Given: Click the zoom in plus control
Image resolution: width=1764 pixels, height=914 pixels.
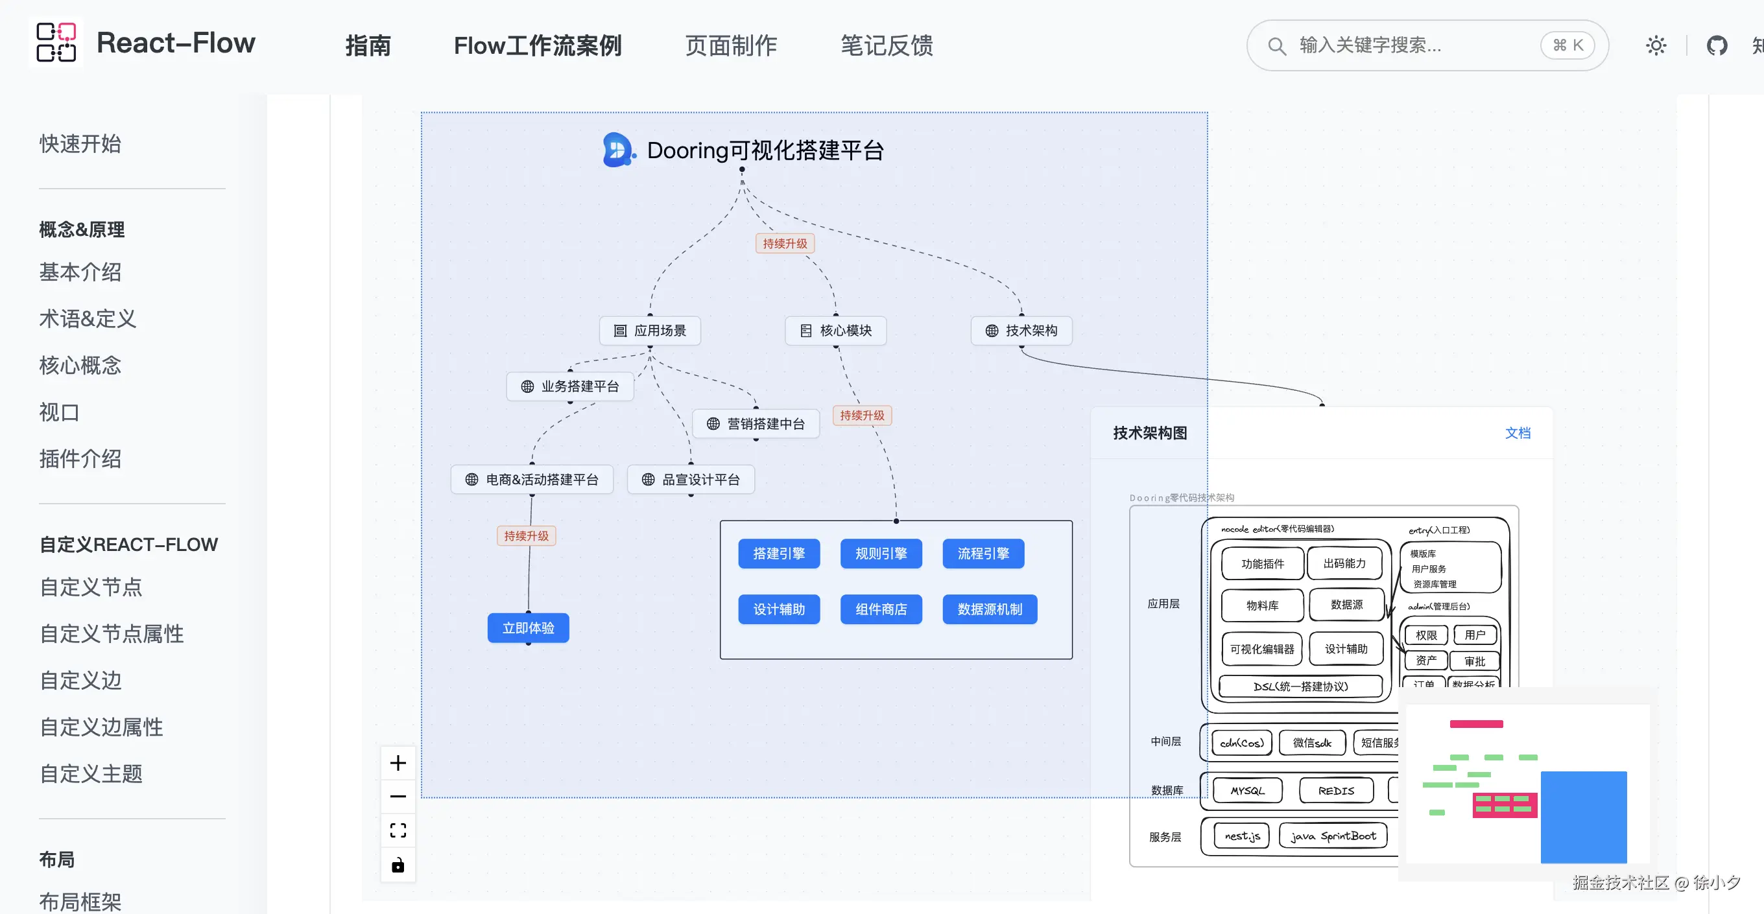Looking at the screenshot, I should point(398,763).
